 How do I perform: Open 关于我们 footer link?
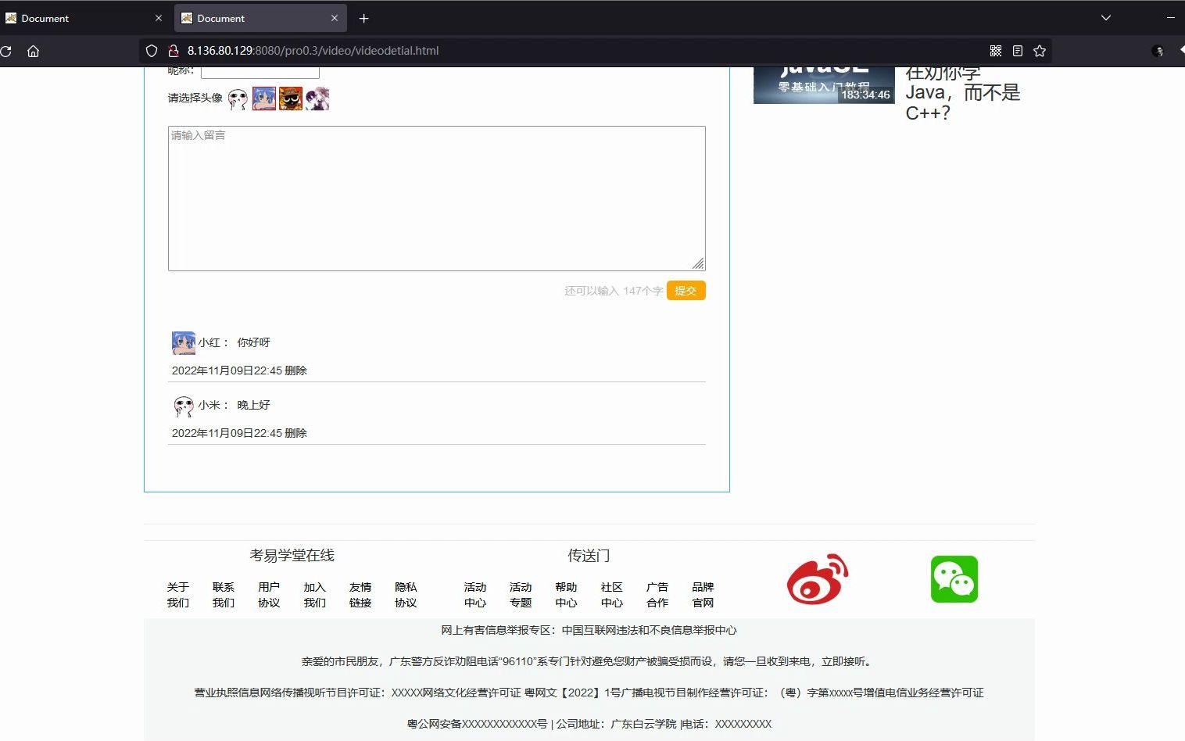(178, 595)
